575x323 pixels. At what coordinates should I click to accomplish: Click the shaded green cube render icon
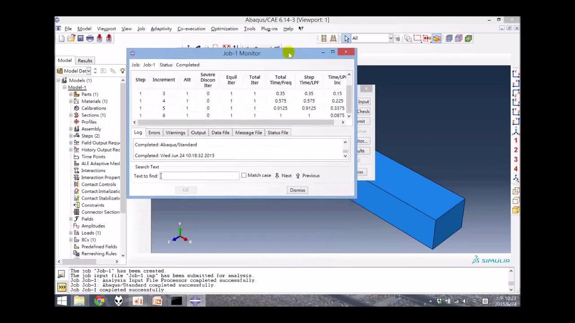[x=469, y=39]
